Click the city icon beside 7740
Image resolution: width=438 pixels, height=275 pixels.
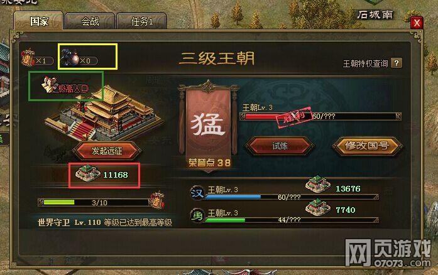pyautogui.click(x=317, y=207)
